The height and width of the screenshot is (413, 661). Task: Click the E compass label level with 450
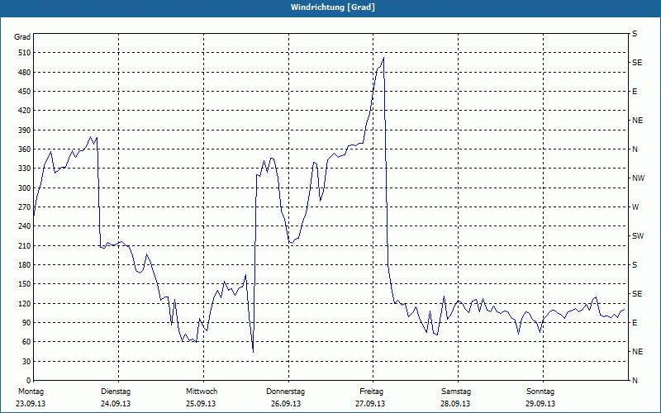click(x=635, y=92)
